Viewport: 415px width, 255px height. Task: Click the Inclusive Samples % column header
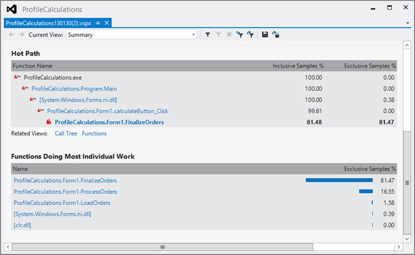pyautogui.click(x=298, y=66)
